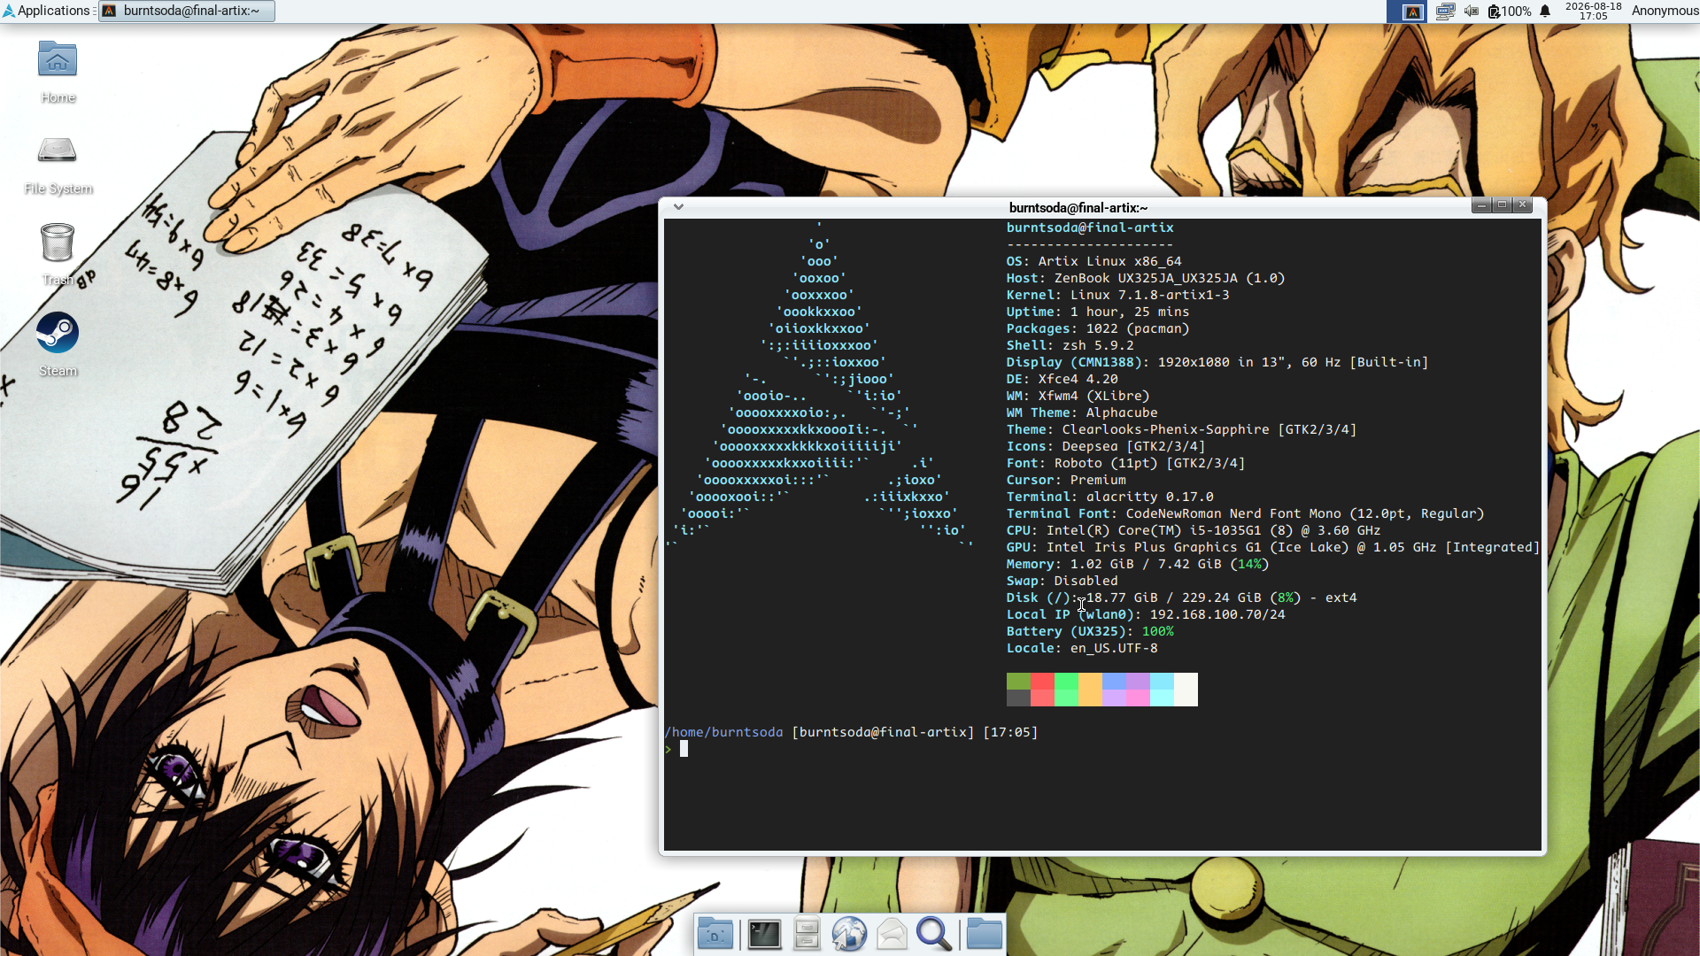Screen dimensions: 1700x956
Task: Click the 'Local IP (wlan0)' line
Action: [x=1146, y=614]
